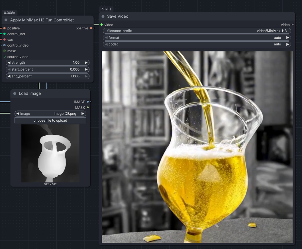
Task: Collapse the Apply MiniMax H3 Fun ControlNet node dot
Action: click(6, 20)
